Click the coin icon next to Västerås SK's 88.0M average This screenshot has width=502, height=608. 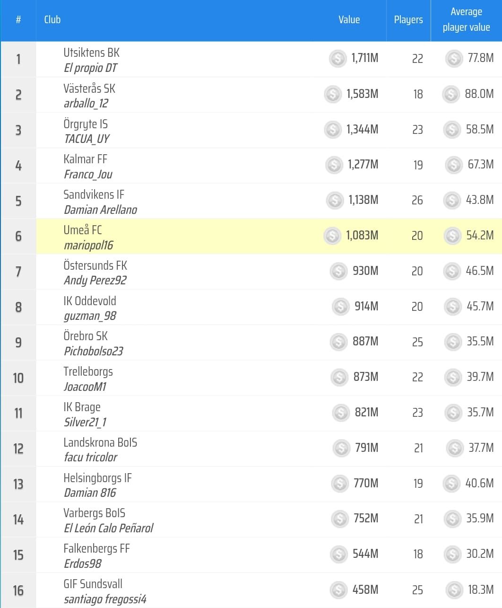click(451, 94)
